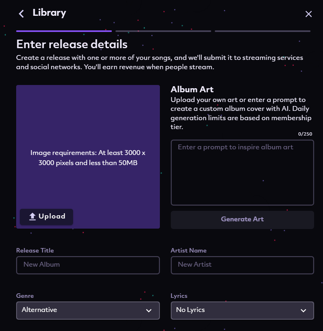Image resolution: width=323 pixels, height=331 pixels.
Task: Navigate back using the left arrow icon
Action: 21,13
